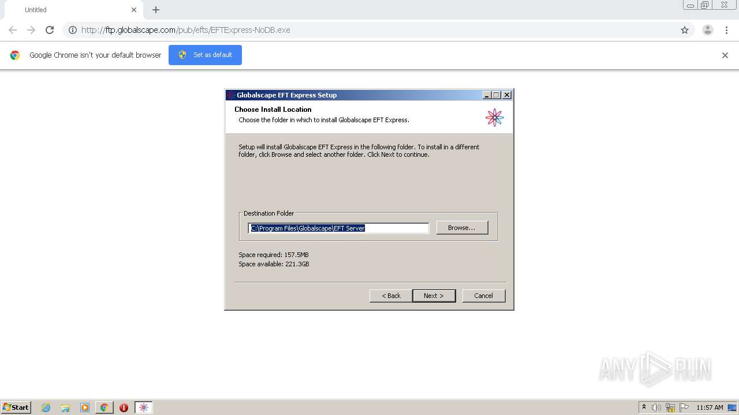
Task: Open the Chrome profile avatar
Action: tap(708, 30)
